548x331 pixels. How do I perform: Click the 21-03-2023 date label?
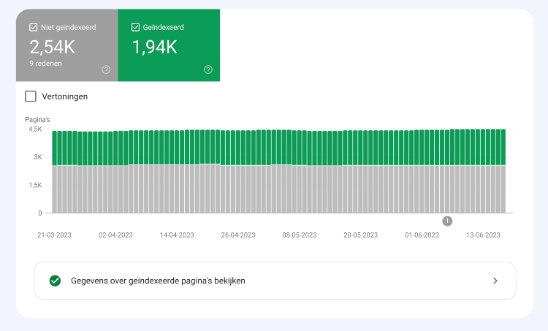55,235
